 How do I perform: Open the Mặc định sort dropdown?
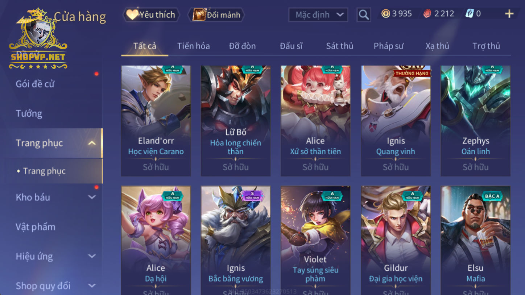(318, 15)
